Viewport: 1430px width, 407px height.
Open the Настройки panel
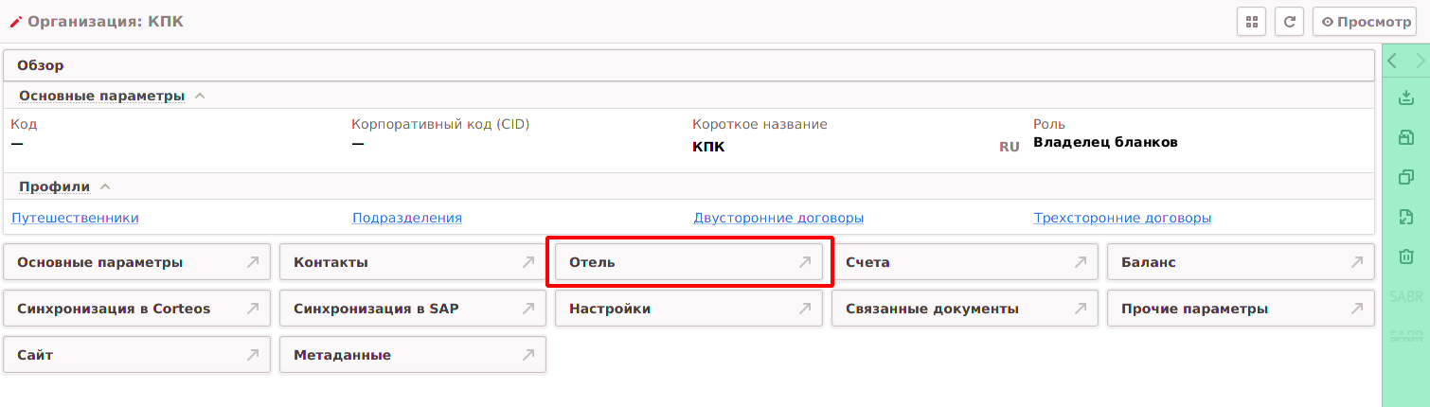(x=688, y=309)
